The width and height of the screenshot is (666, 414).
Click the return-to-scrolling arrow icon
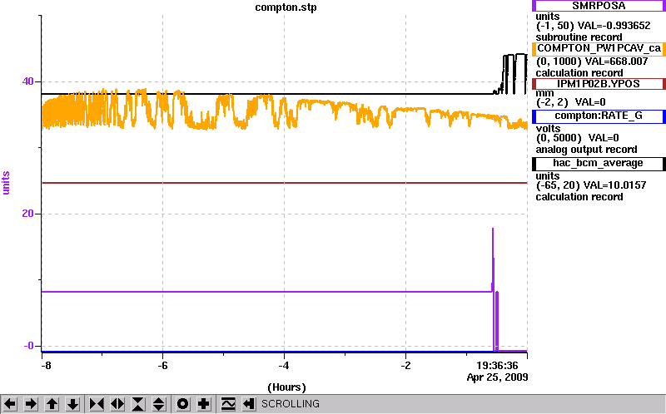pos(248,404)
